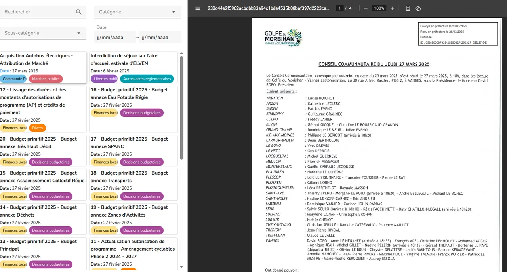Viewport: 507px width, 272px height.
Task: Open the PDF viewer sidebar menu icon
Action: (198, 8)
